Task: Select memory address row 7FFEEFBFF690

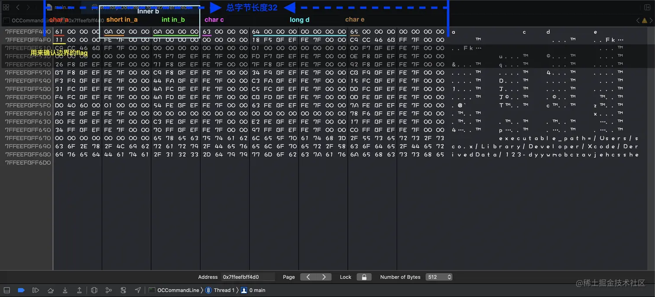Action: click(x=28, y=146)
